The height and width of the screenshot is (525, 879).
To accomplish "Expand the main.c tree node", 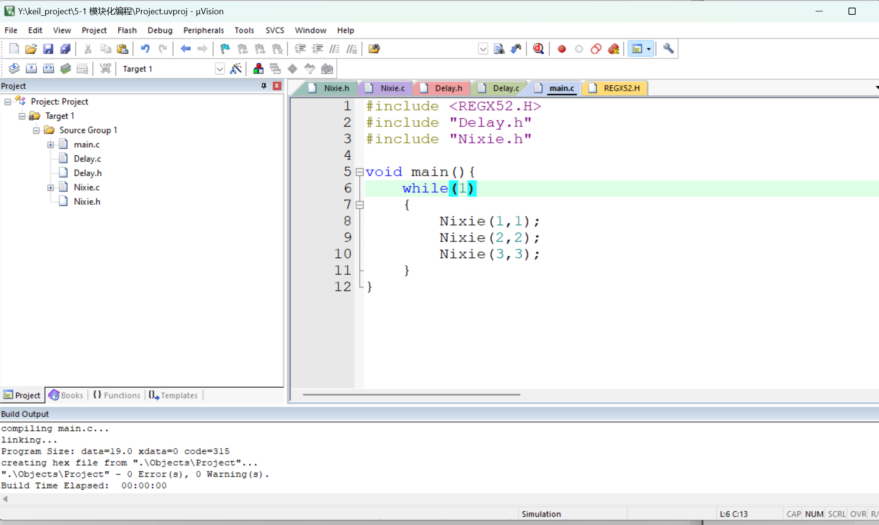I will coord(51,145).
